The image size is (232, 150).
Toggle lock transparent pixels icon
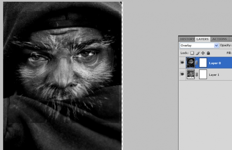point(192,53)
